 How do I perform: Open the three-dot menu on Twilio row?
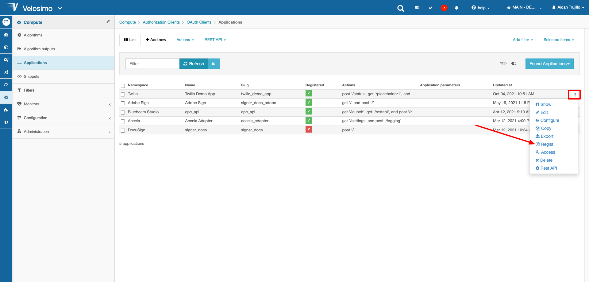(x=575, y=95)
